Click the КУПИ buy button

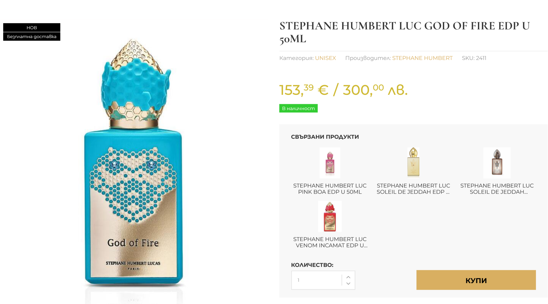(476, 280)
